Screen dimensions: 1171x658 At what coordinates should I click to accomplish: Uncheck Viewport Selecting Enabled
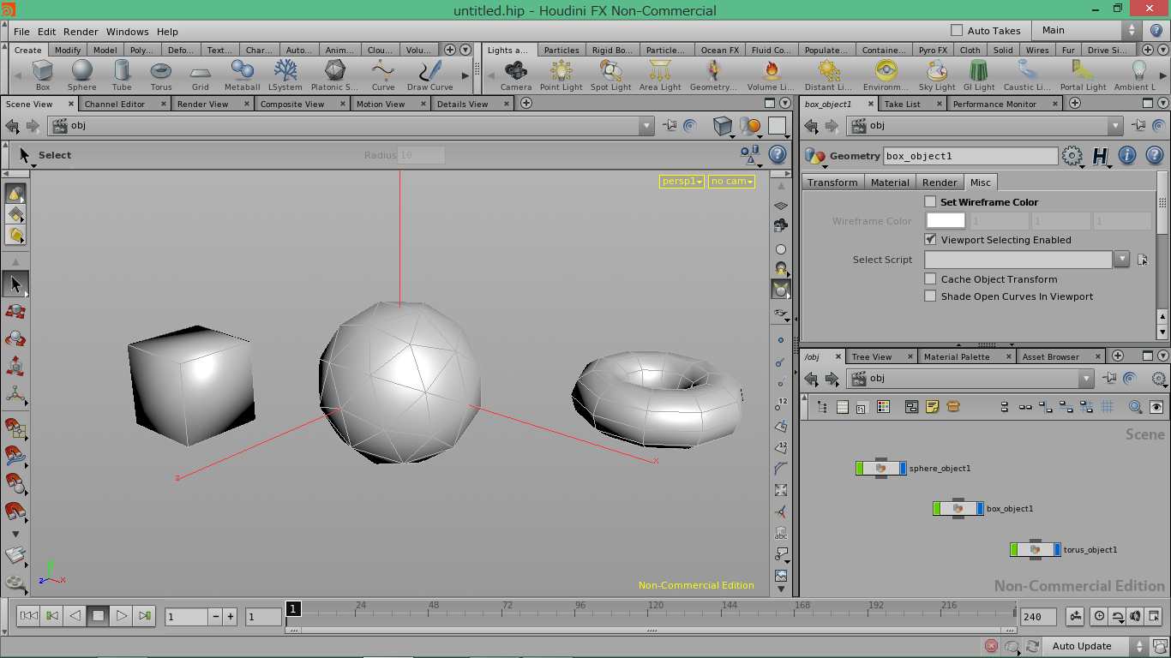click(930, 240)
